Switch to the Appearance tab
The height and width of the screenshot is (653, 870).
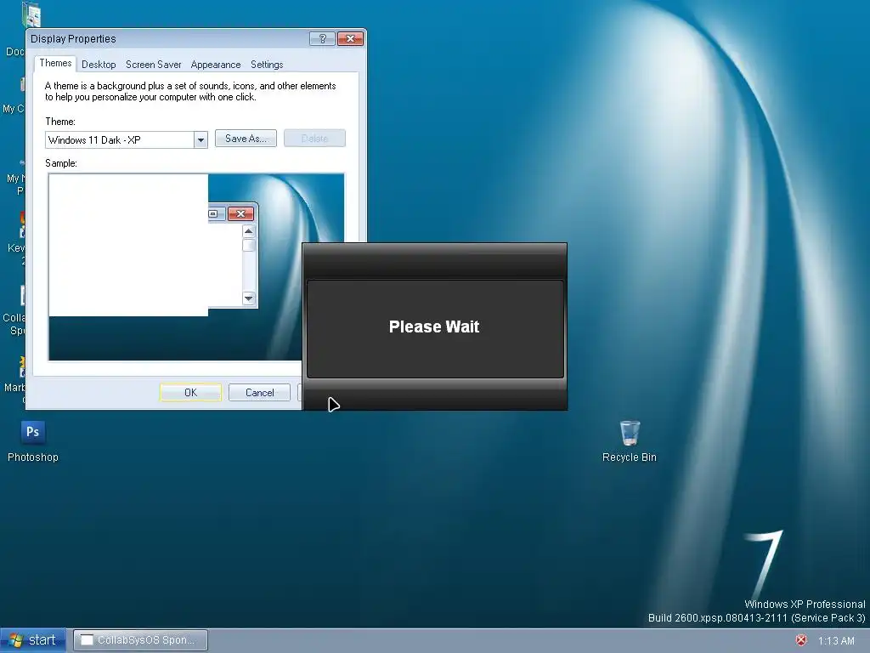(216, 65)
